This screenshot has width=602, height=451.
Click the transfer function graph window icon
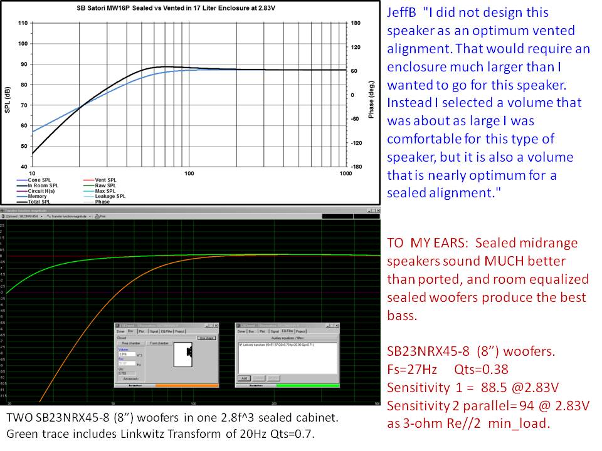tap(2, 210)
